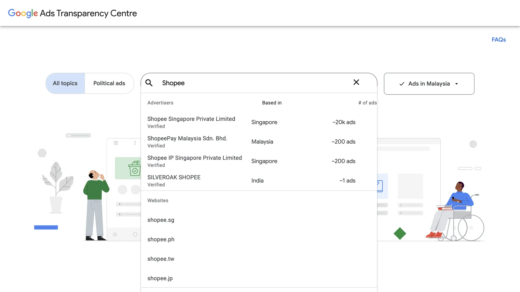Click the Advertisers section heading

coord(160,103)
